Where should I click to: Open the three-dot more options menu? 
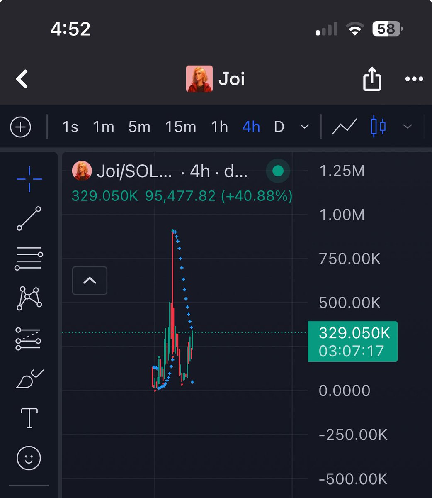(x=414, y=79)
